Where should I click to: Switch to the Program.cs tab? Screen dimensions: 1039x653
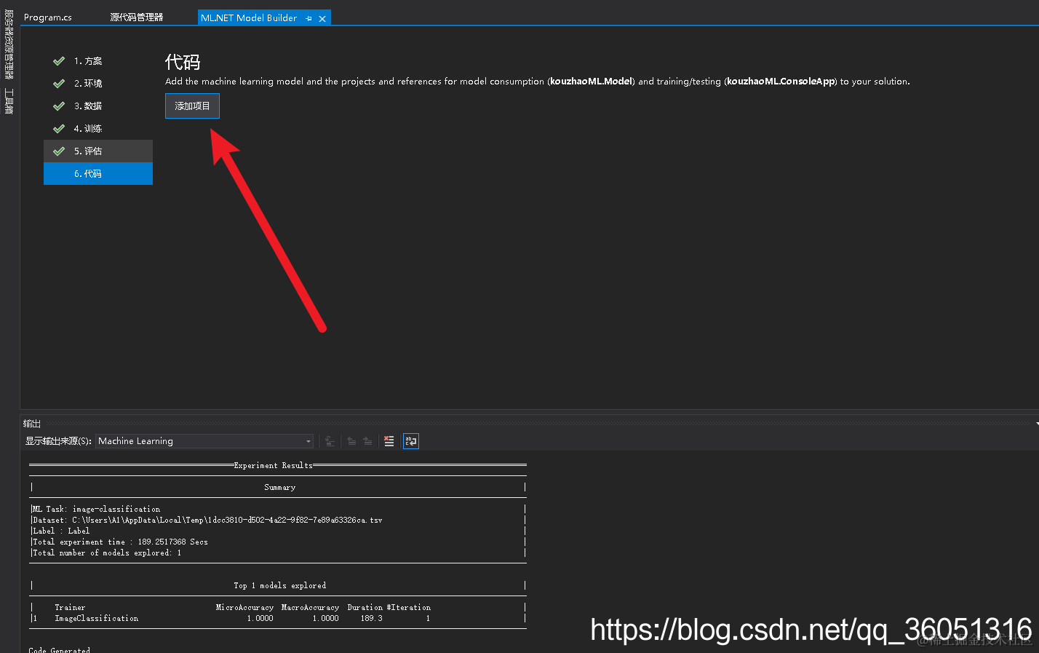coord(48,17)
